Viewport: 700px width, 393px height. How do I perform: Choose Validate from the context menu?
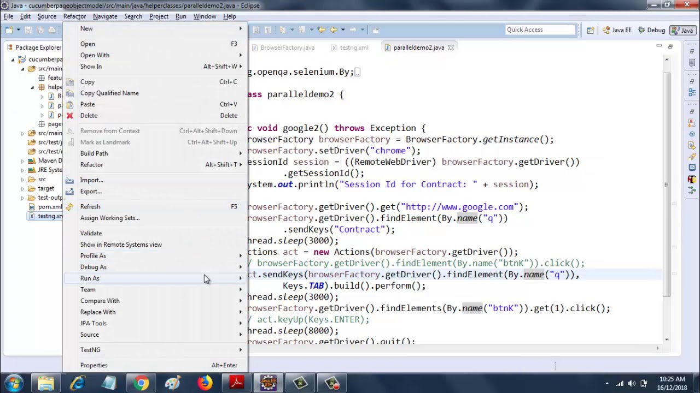(x=155, y=233)
